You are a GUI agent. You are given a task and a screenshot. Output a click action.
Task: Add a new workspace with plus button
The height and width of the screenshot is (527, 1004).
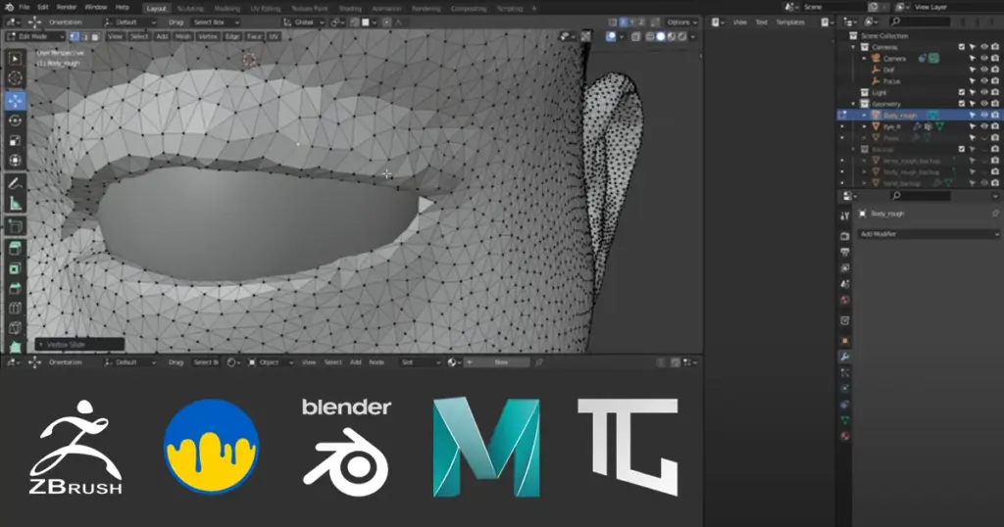[534, 8]
